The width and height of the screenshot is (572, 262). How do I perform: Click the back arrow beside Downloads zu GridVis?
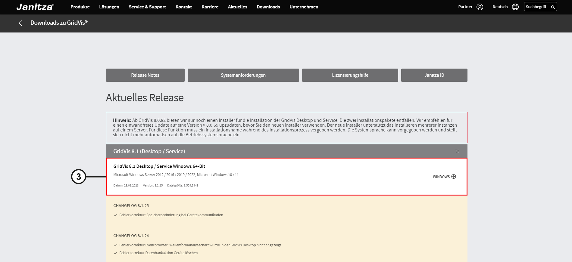click(x=20, y=23)
